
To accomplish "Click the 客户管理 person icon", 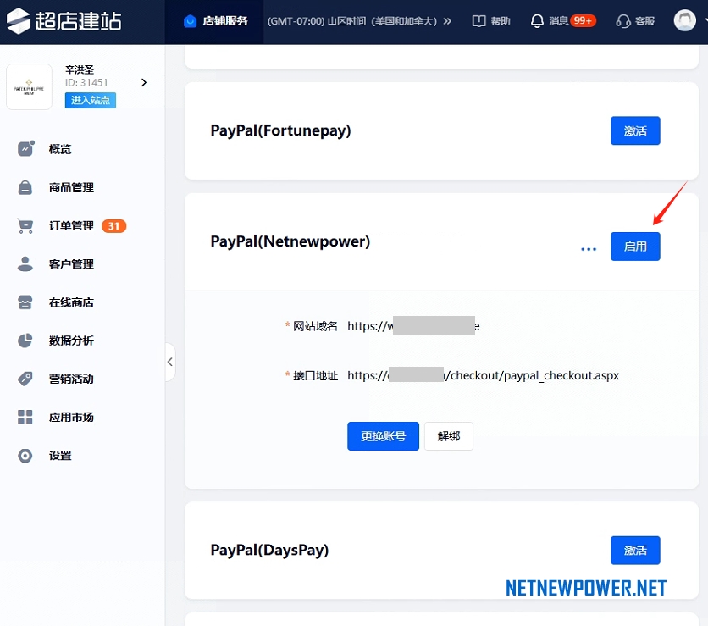I will point(25,263).
